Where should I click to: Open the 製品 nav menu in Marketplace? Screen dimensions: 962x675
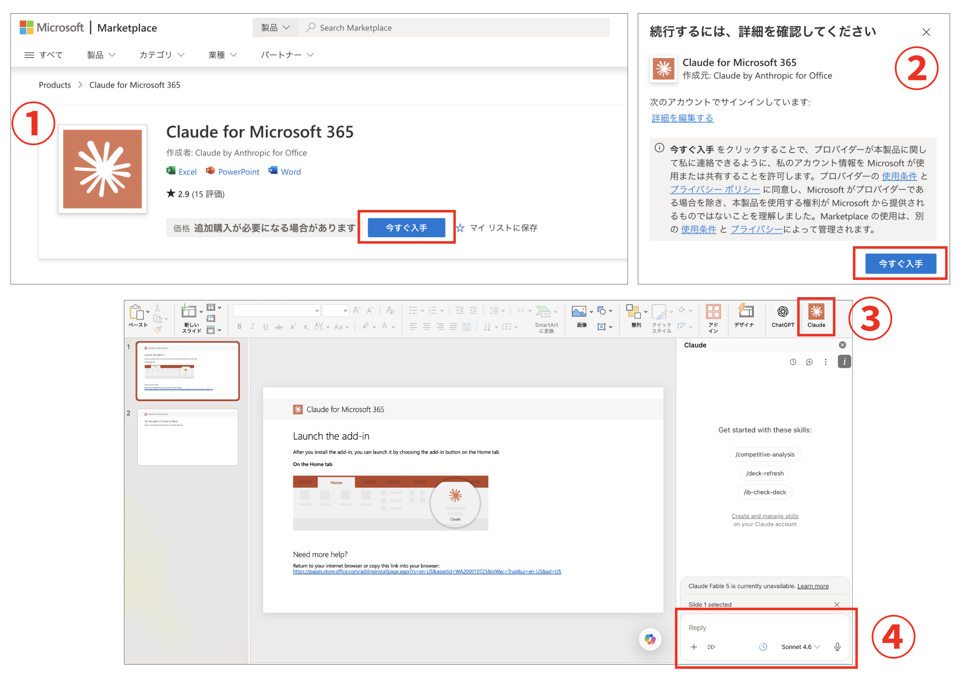[x=101, y=55]
